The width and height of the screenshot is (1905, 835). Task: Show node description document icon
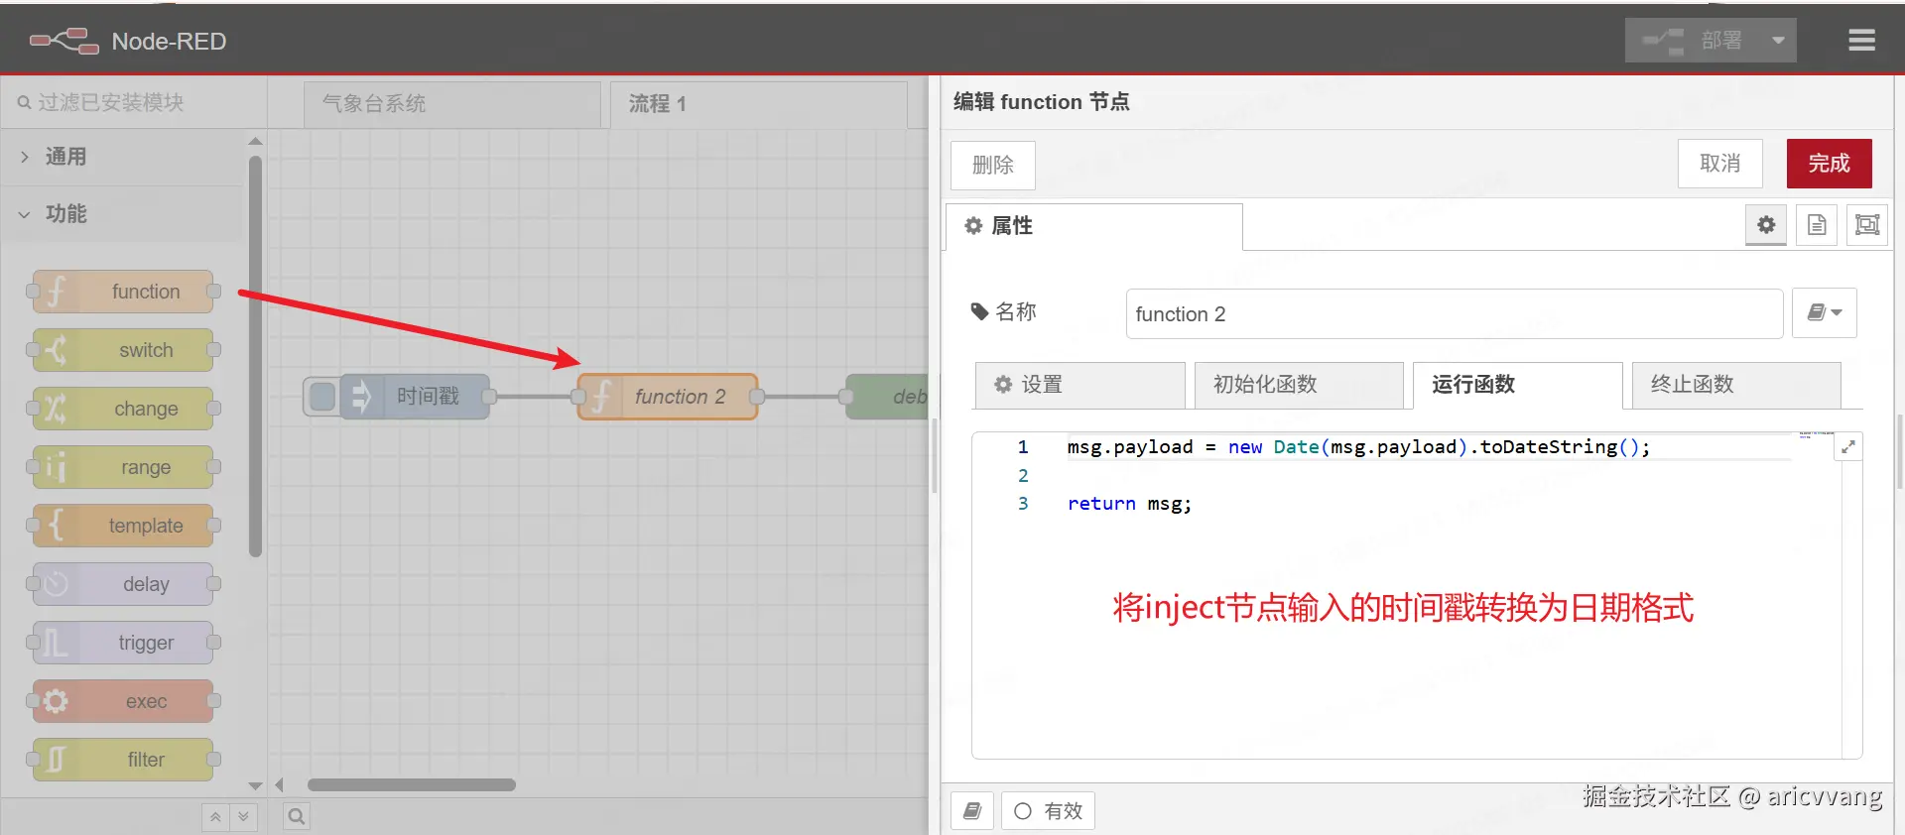point(1817,225)
